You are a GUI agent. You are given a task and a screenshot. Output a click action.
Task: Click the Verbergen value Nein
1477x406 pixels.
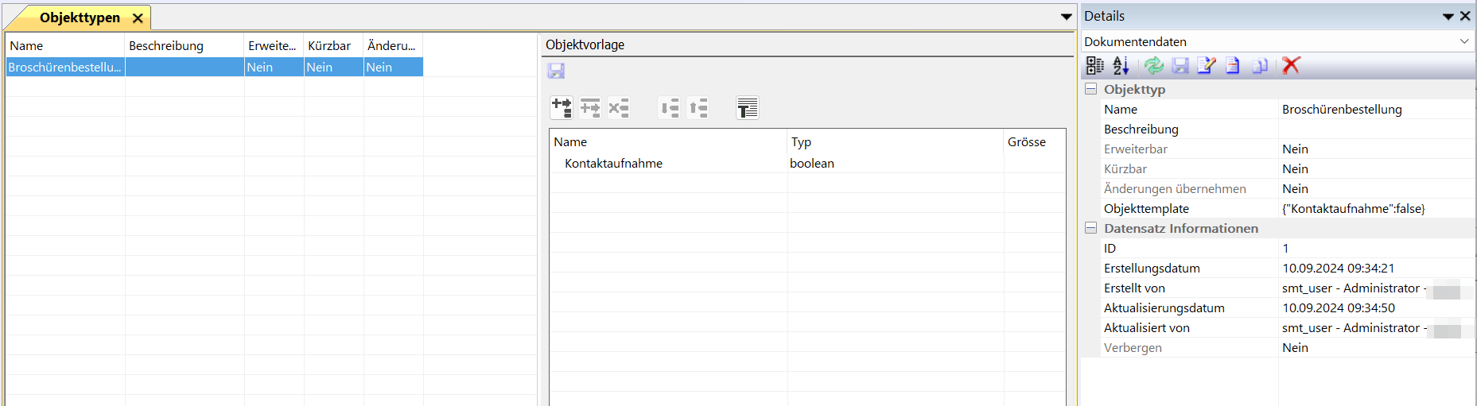[1376, 347]
